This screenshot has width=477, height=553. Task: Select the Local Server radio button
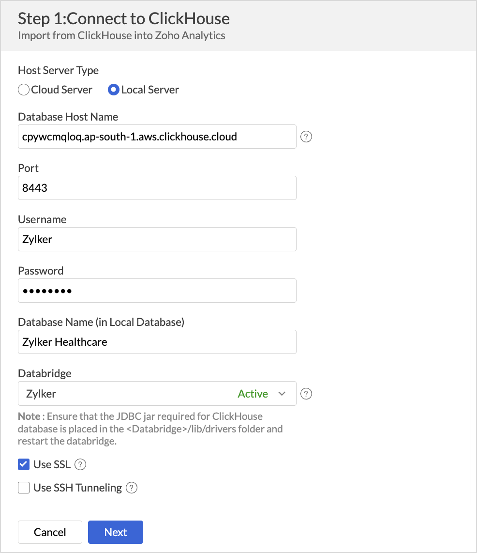(x=113, y=90)
